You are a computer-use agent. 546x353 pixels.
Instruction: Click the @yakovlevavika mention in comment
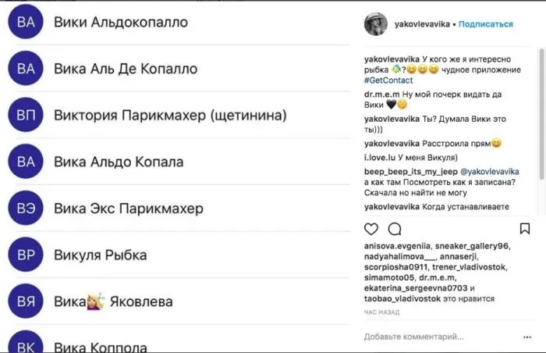490,170
